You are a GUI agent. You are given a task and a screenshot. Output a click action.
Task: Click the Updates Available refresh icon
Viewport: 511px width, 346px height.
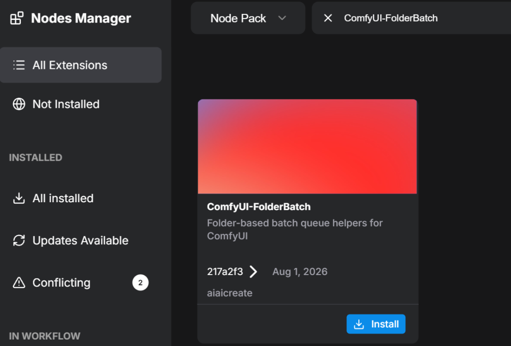click(19, 240)
